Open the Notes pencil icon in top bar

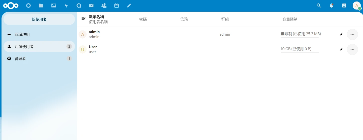129,6
